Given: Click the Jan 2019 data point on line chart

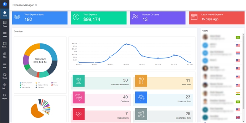Looking at the screenshot, I should pos(174,55).
